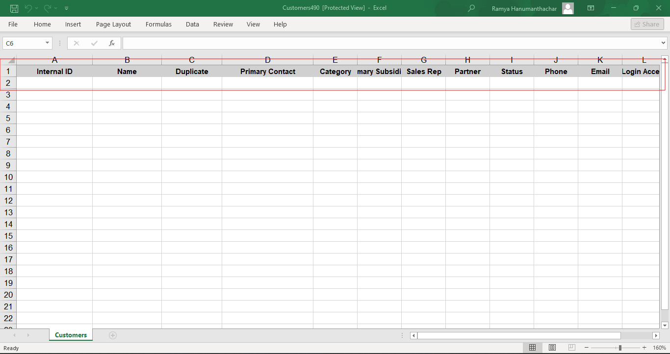670x354 pixels.
Task: Switch to Page Break Preview view
Action: 571,348
